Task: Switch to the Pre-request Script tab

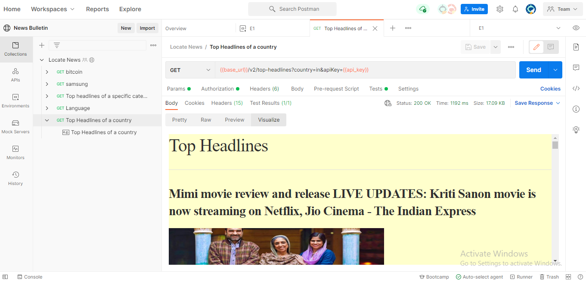Action: pyautogui.click(x=336, y=89)
